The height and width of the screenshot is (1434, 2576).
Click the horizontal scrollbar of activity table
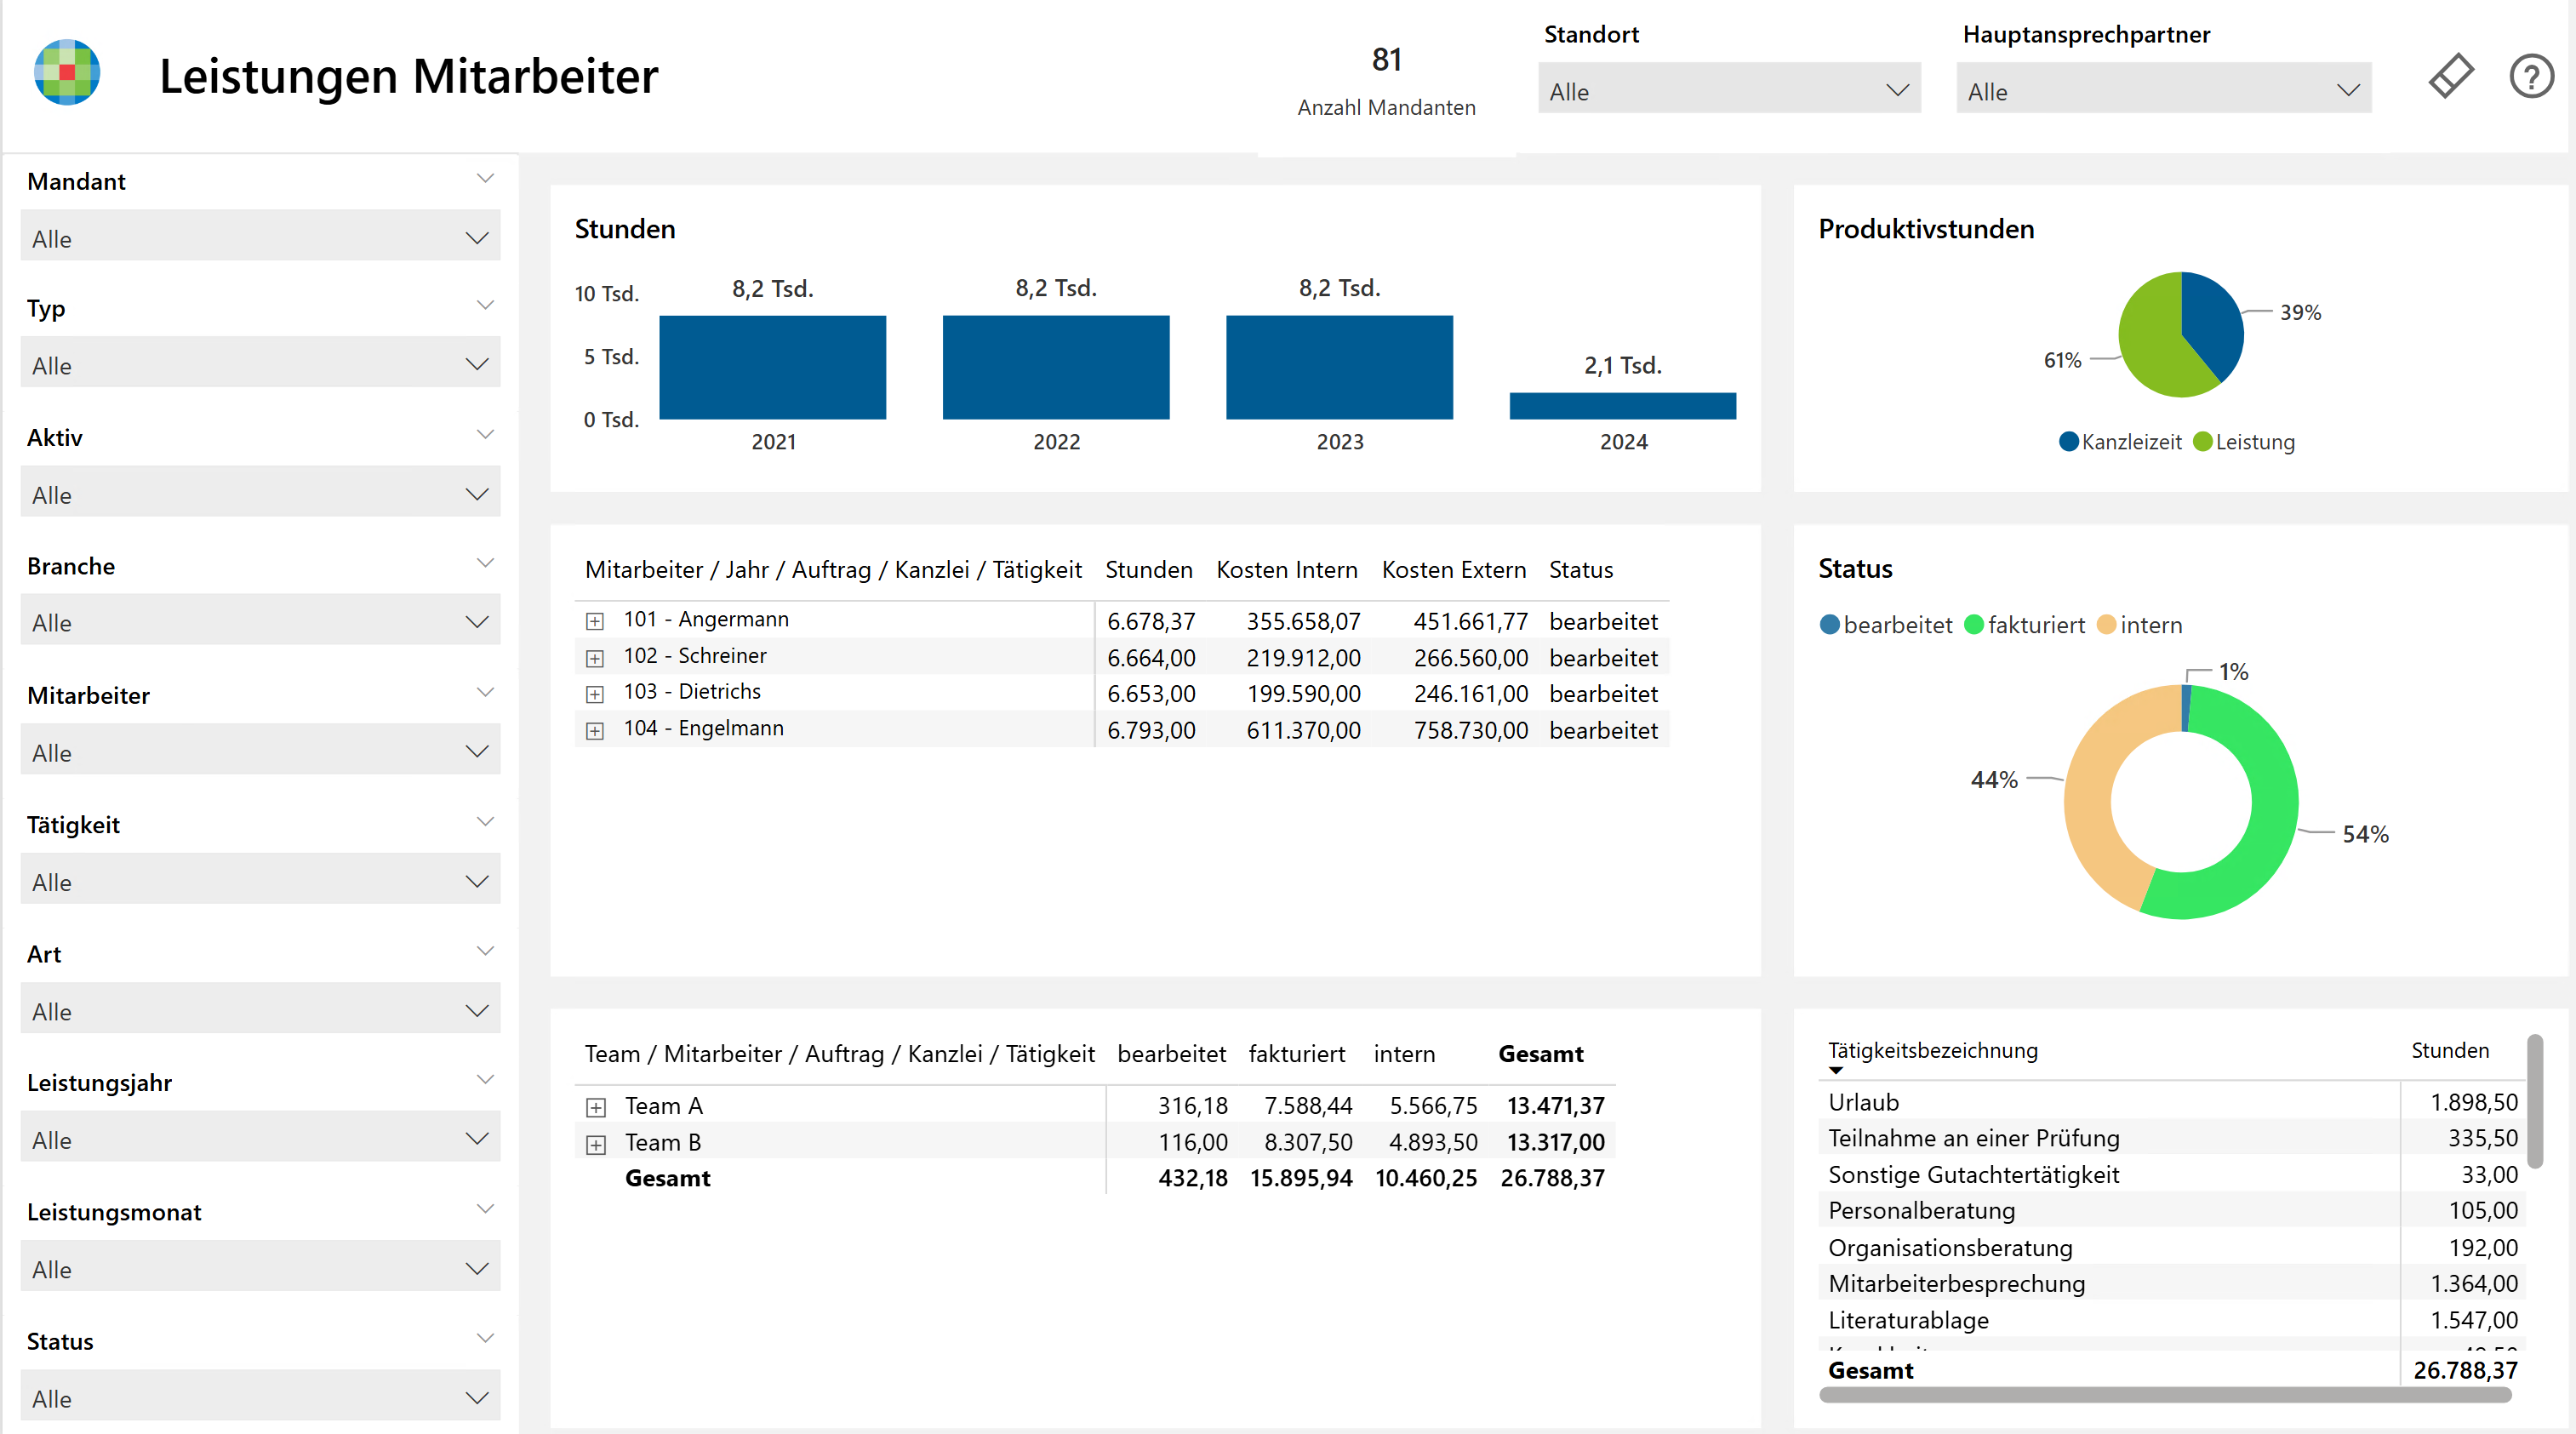pyautogui.click(x=2165, y=1395)
